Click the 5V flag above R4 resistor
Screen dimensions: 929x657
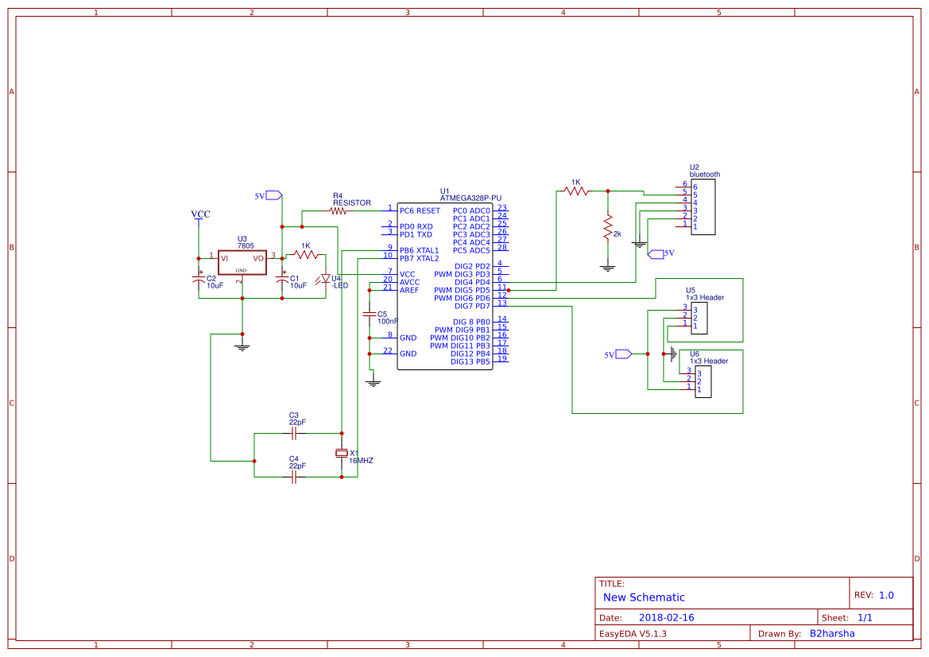tap(273, 195)
